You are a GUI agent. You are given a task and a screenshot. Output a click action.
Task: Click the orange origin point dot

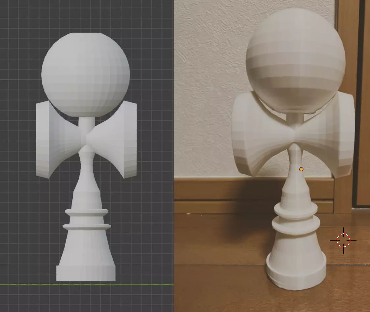[301, 169]
